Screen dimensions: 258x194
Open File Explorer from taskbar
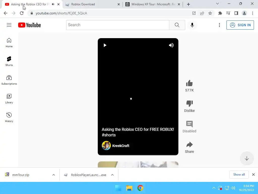[129, 188]
